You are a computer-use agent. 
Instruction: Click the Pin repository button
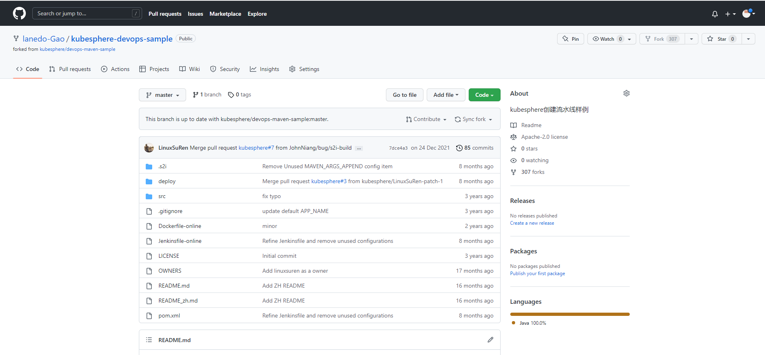click(x=570, y=39)
